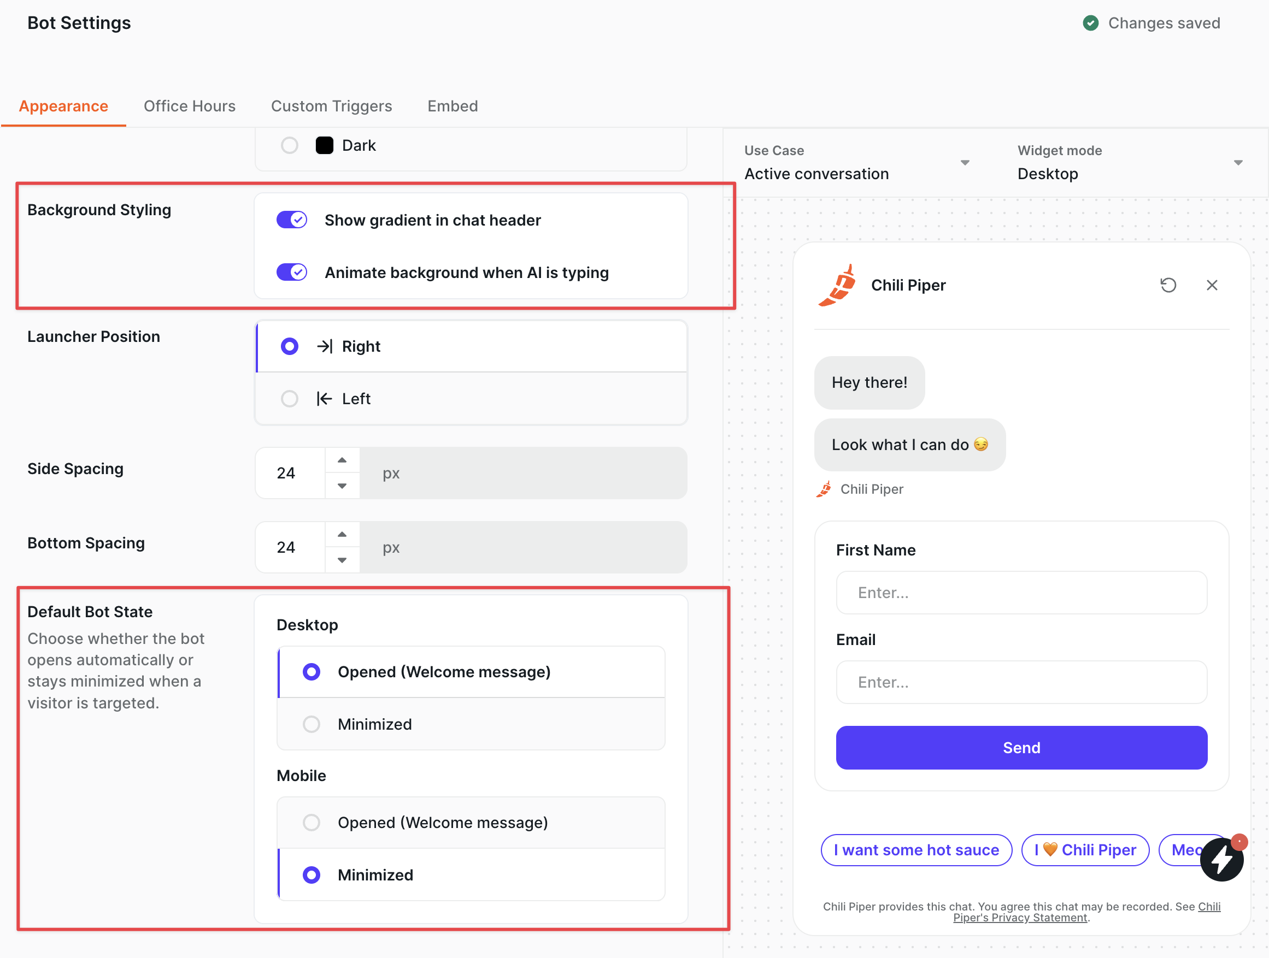Select the Dark black color swatch

324,145
